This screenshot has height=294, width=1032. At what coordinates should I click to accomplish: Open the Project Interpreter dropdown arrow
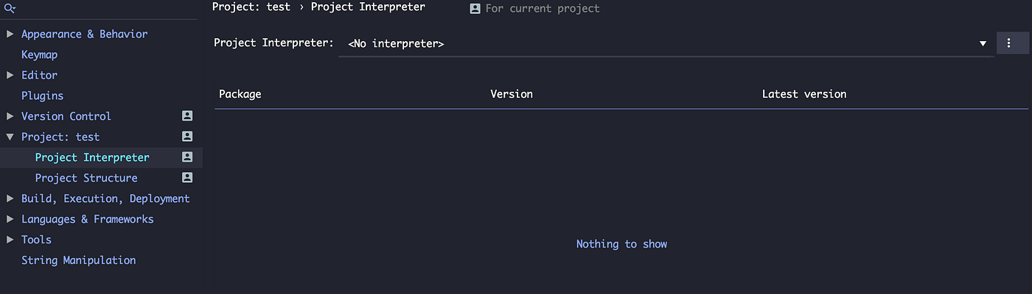[983, 44]
